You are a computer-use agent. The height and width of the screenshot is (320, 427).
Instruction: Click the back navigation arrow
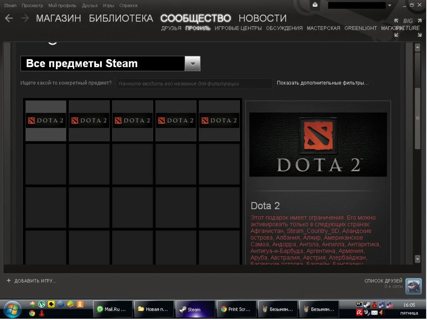(9, 18)
